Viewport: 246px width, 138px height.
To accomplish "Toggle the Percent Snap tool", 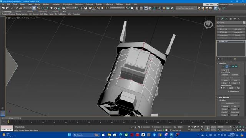I will pos(99,8).
